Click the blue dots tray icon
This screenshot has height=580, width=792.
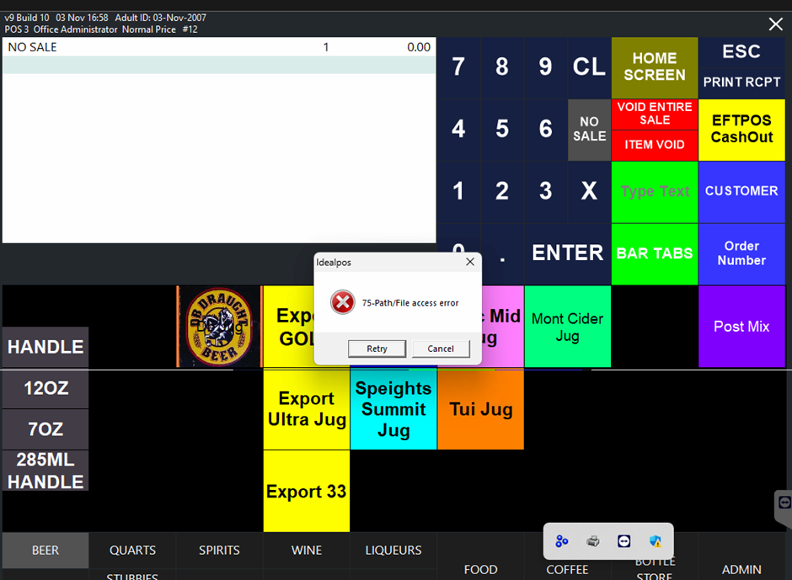(562, 541)
